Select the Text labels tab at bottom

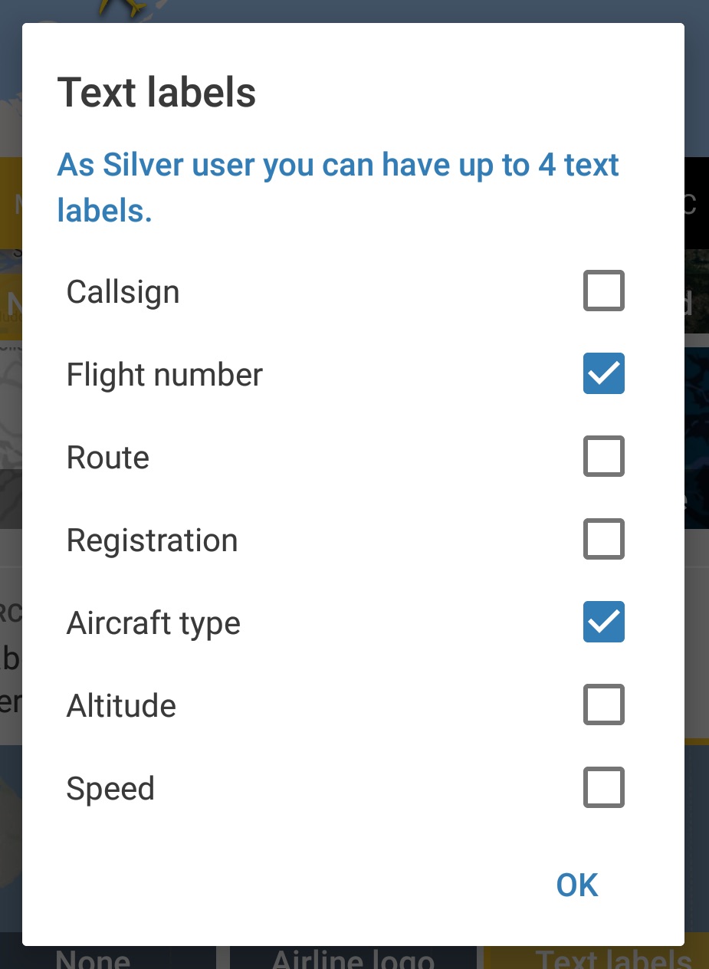613,958
